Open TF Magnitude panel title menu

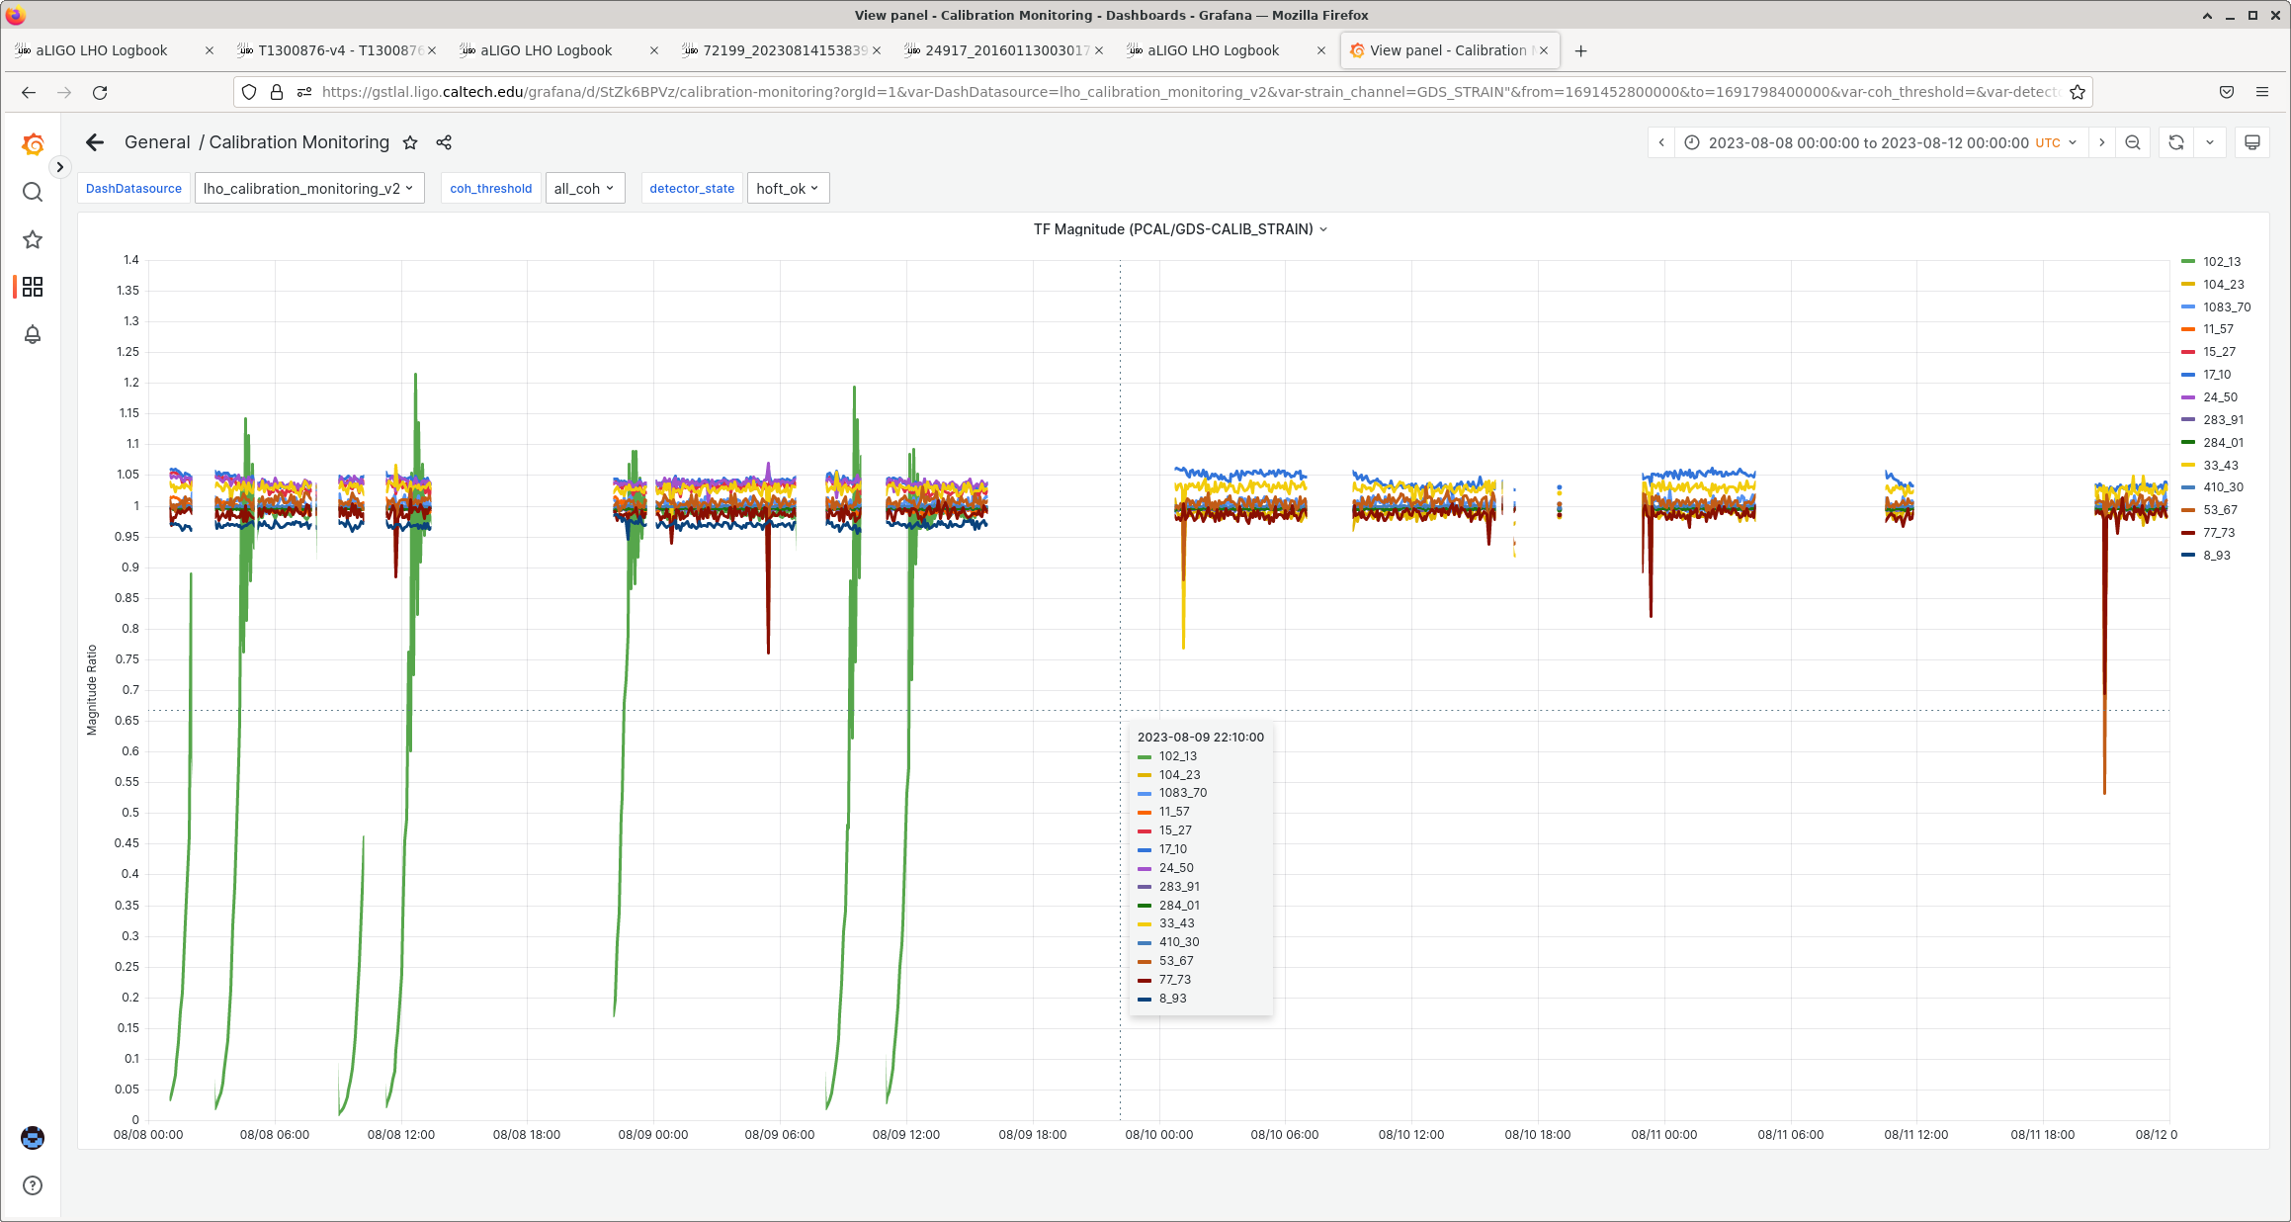tap(1180, 228)
